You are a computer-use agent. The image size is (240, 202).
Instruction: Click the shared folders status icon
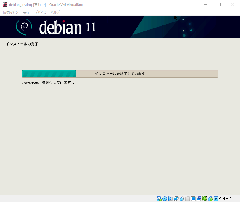click(188, 199)
